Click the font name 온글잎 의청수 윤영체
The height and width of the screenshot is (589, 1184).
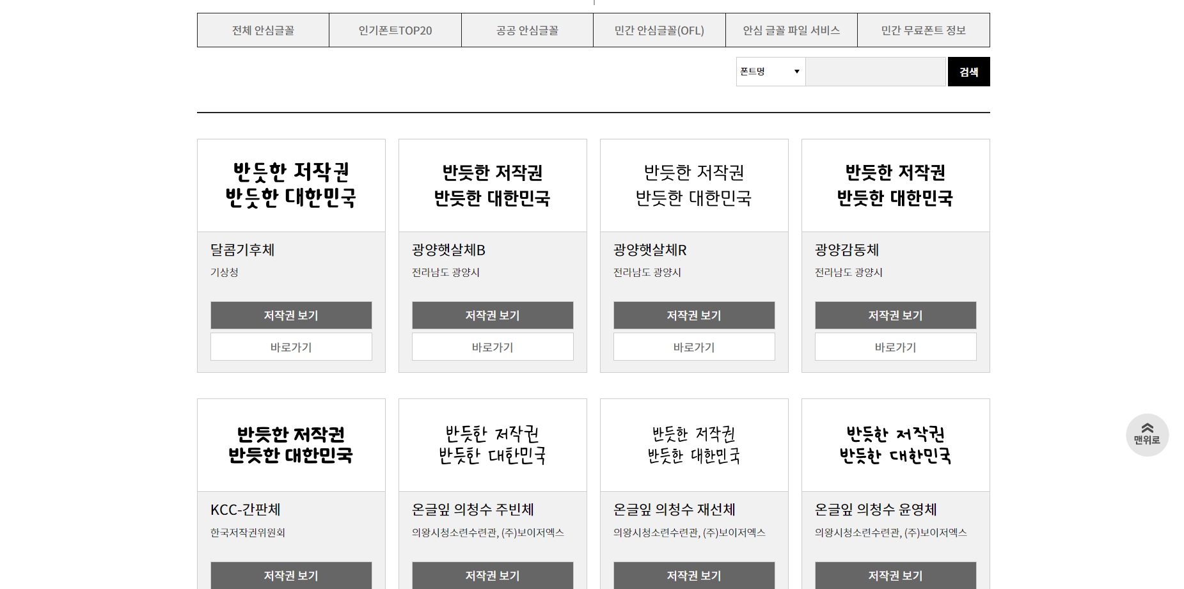[x=876, y=510]
